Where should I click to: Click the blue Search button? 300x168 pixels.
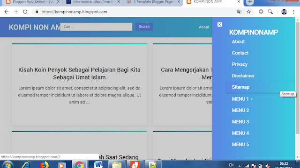144,27
